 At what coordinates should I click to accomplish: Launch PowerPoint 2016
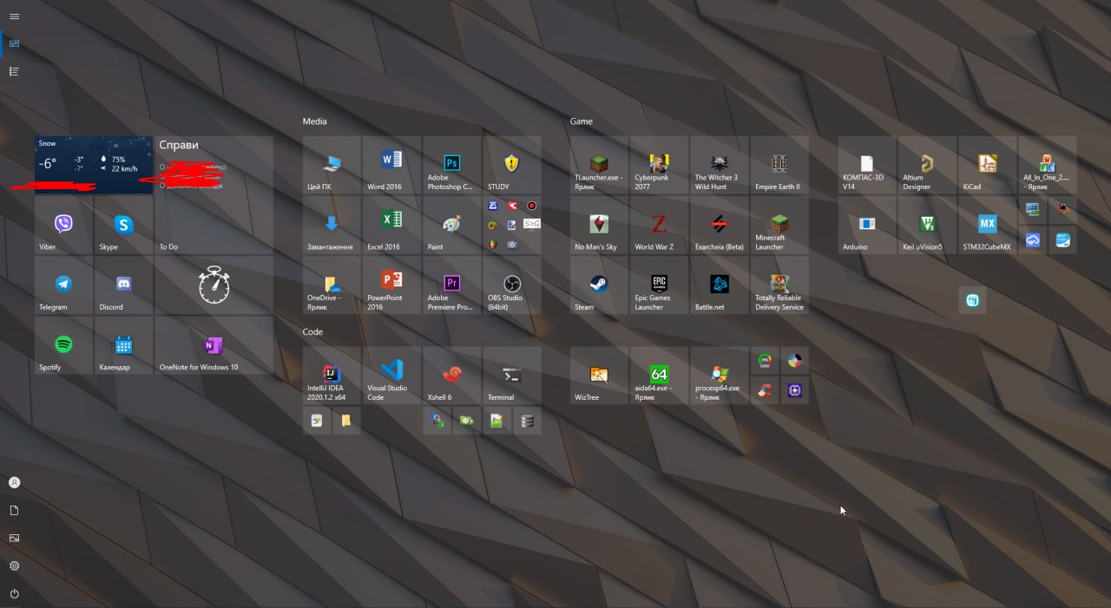tap(391, 285)
